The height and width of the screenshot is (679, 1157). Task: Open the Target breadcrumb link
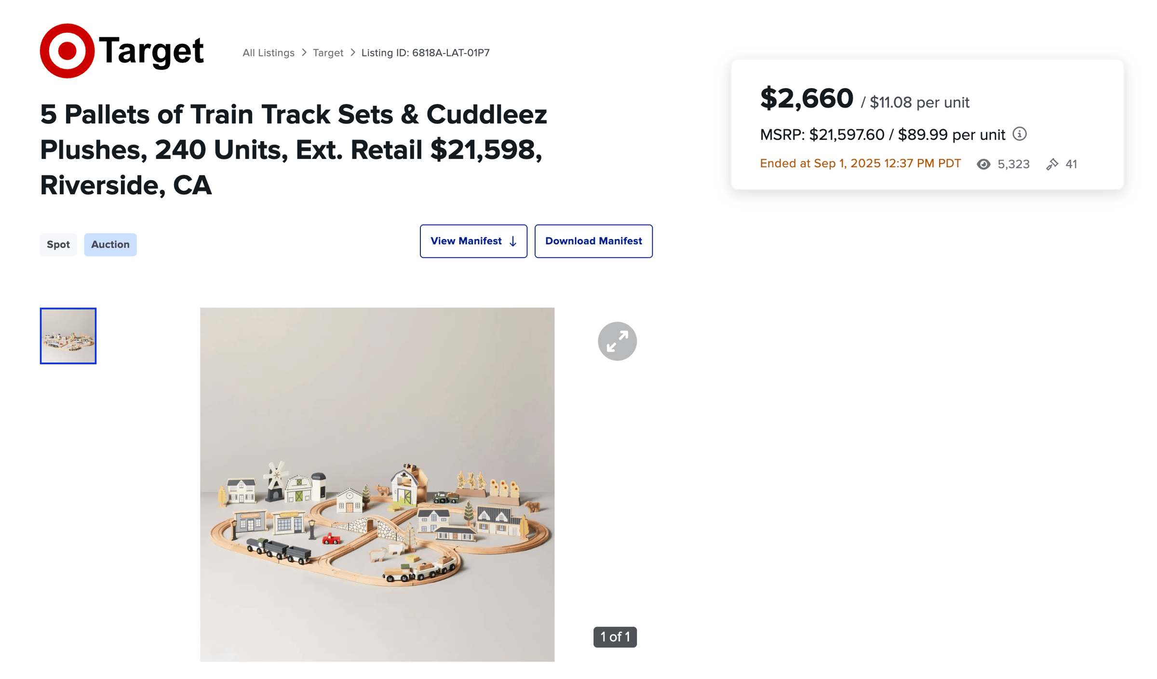(328, 53)
